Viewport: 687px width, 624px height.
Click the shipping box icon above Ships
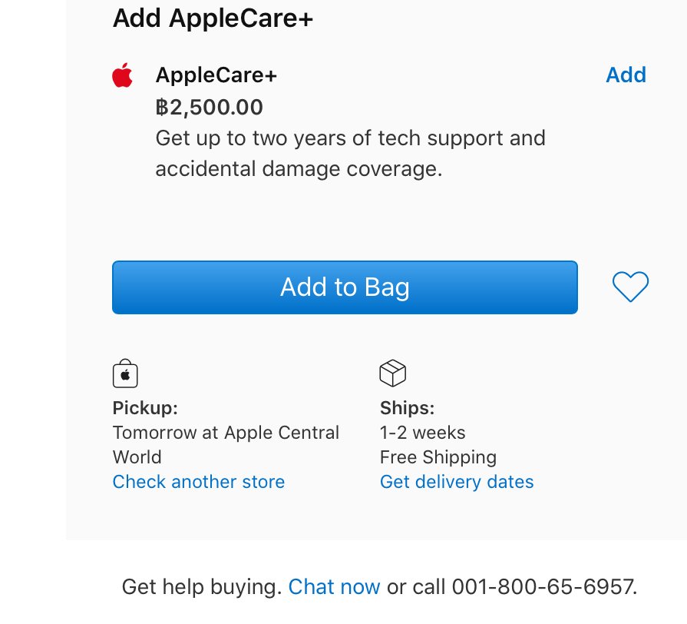[392, 373]
